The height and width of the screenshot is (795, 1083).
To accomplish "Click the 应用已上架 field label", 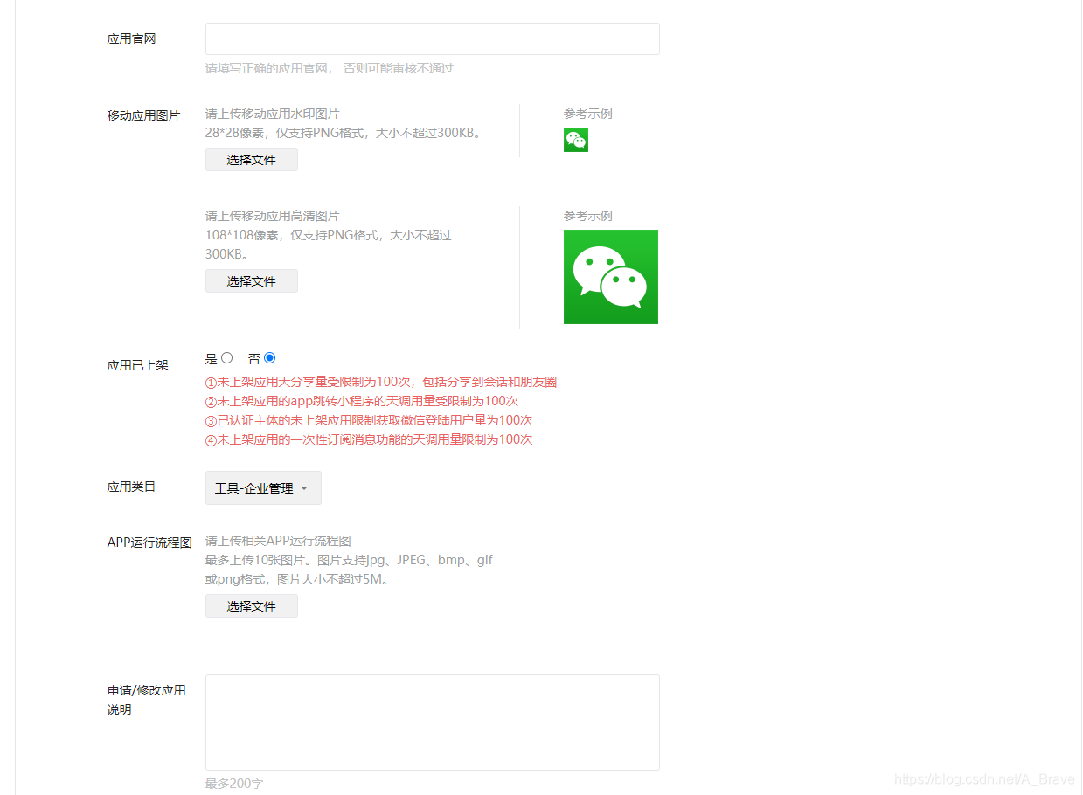I will [x=138, y=365].
